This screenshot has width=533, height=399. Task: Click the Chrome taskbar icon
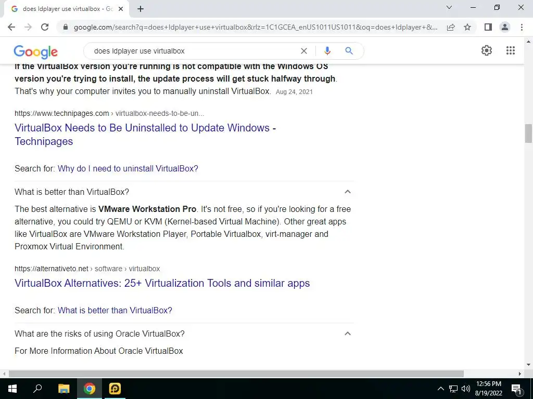(x=90, y=389)
